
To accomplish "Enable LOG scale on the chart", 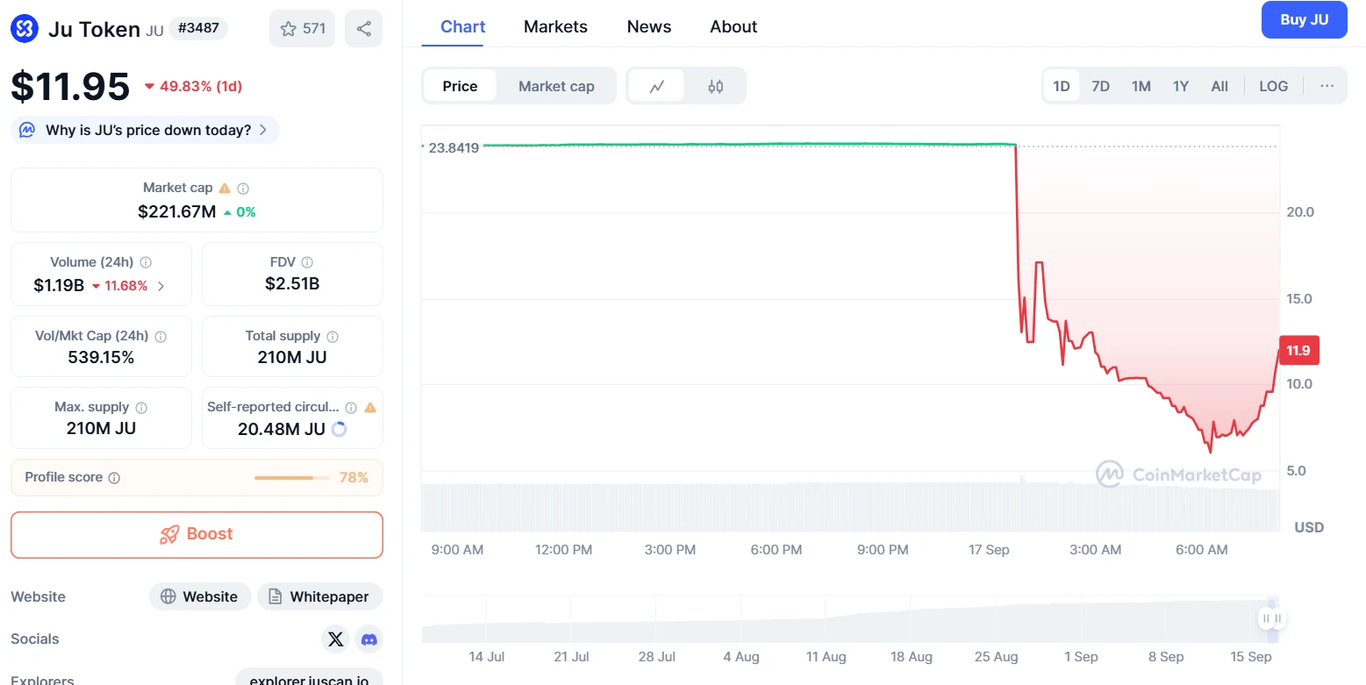I will tap(1273, 85).
